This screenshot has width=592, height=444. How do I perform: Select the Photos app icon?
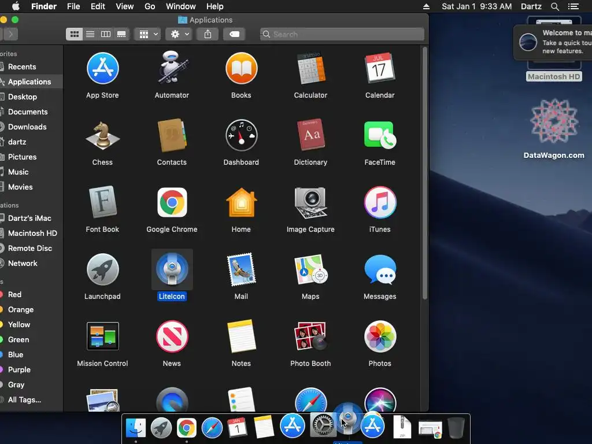point(380,336)
